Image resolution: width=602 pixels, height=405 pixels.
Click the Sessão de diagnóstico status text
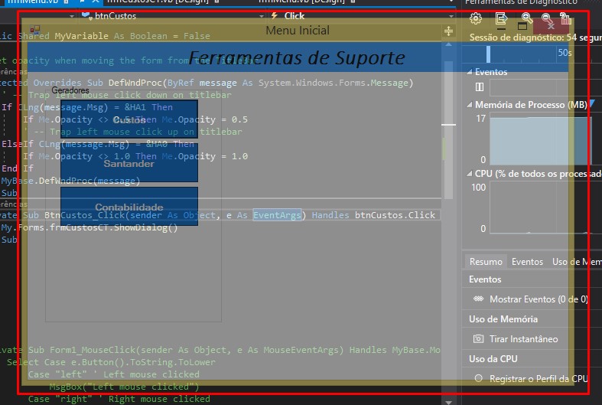click(x=535, y=38)
